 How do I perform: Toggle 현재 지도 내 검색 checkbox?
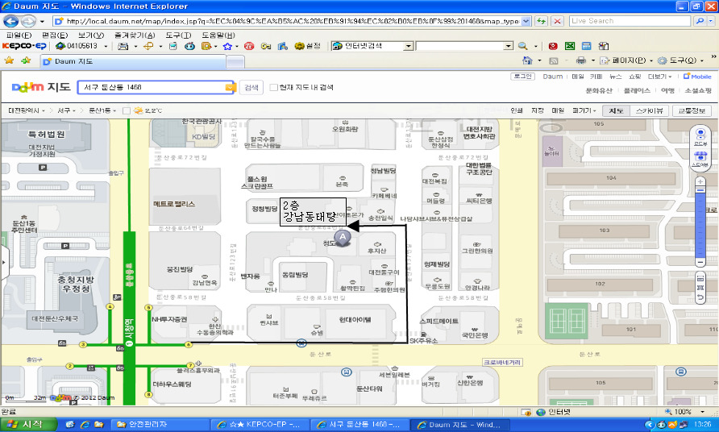click(x=274, y=87)
